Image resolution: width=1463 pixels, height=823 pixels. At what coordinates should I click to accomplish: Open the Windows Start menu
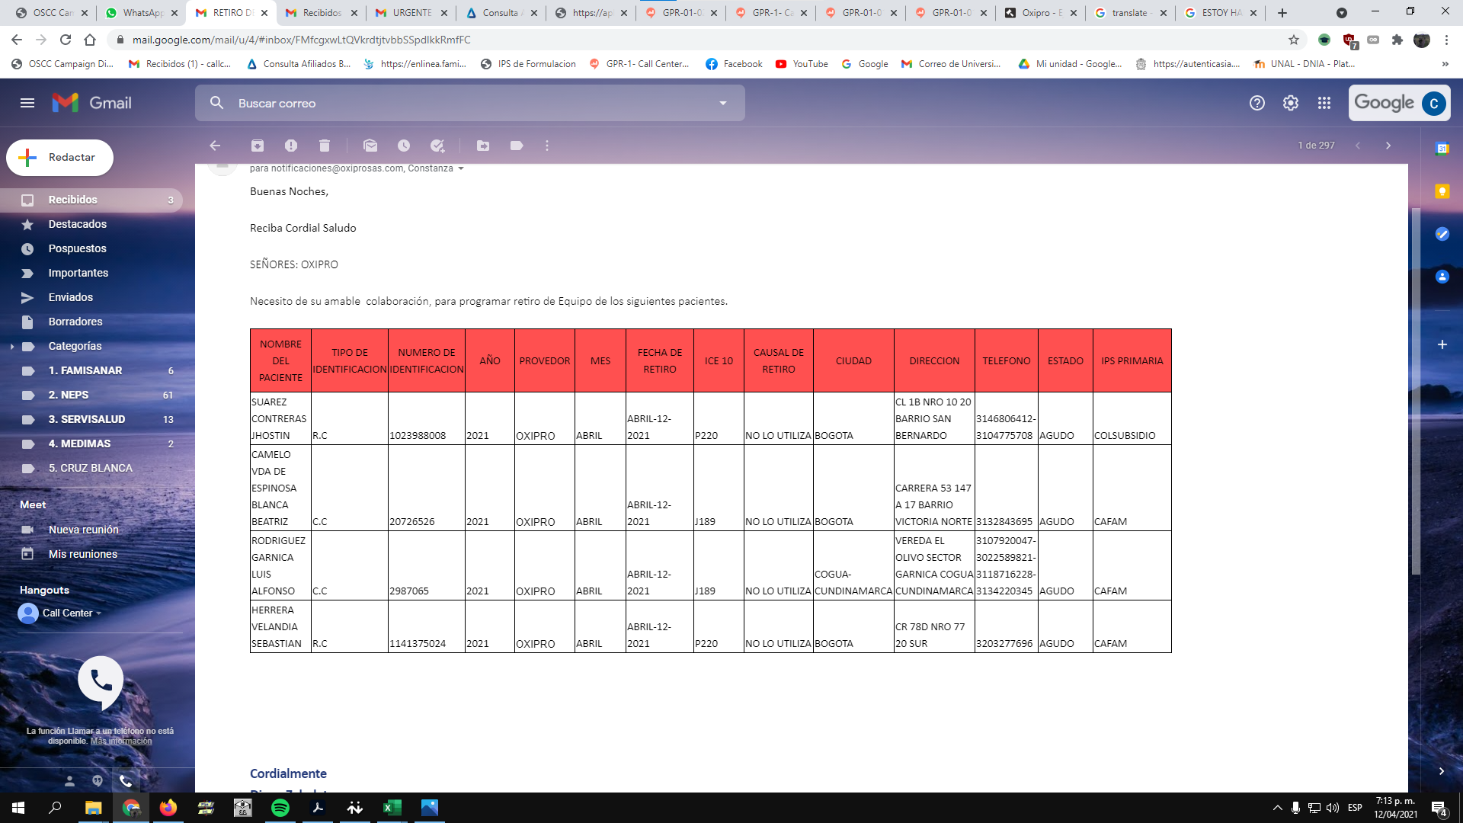tap(18, 808)
